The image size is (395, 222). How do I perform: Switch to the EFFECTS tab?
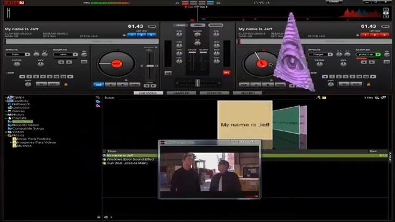point(214,93)
